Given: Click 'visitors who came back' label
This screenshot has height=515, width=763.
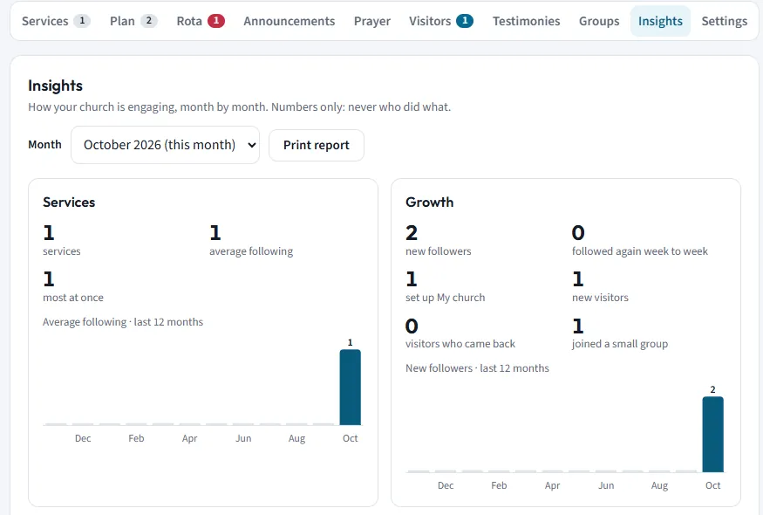Looking at the screenshot, I should click(460, 344).
